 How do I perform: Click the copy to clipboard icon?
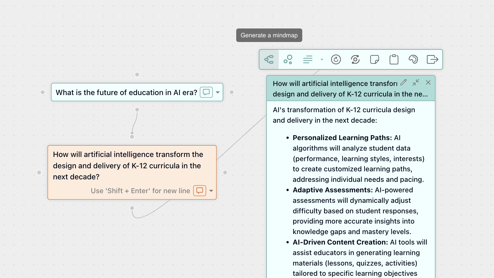[394, 59]
